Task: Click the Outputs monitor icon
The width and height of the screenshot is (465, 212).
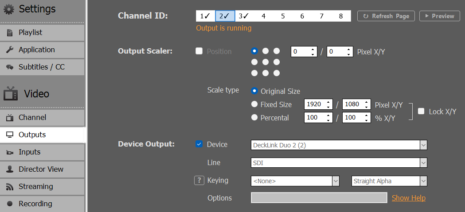Action: pyautogui.click(x=10, y=135)
